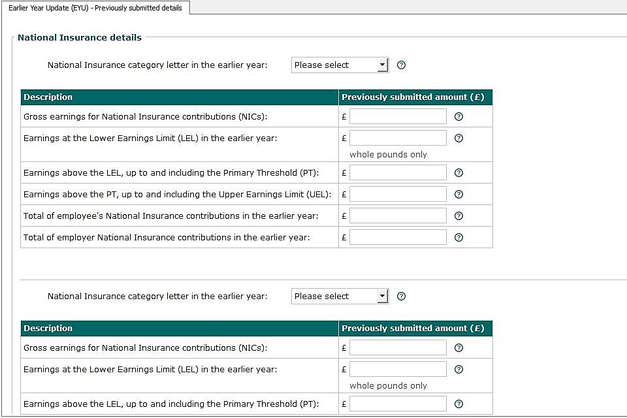Show help for first Primary Threshold earnings row

pyautogui.click(x=458, y=173)
